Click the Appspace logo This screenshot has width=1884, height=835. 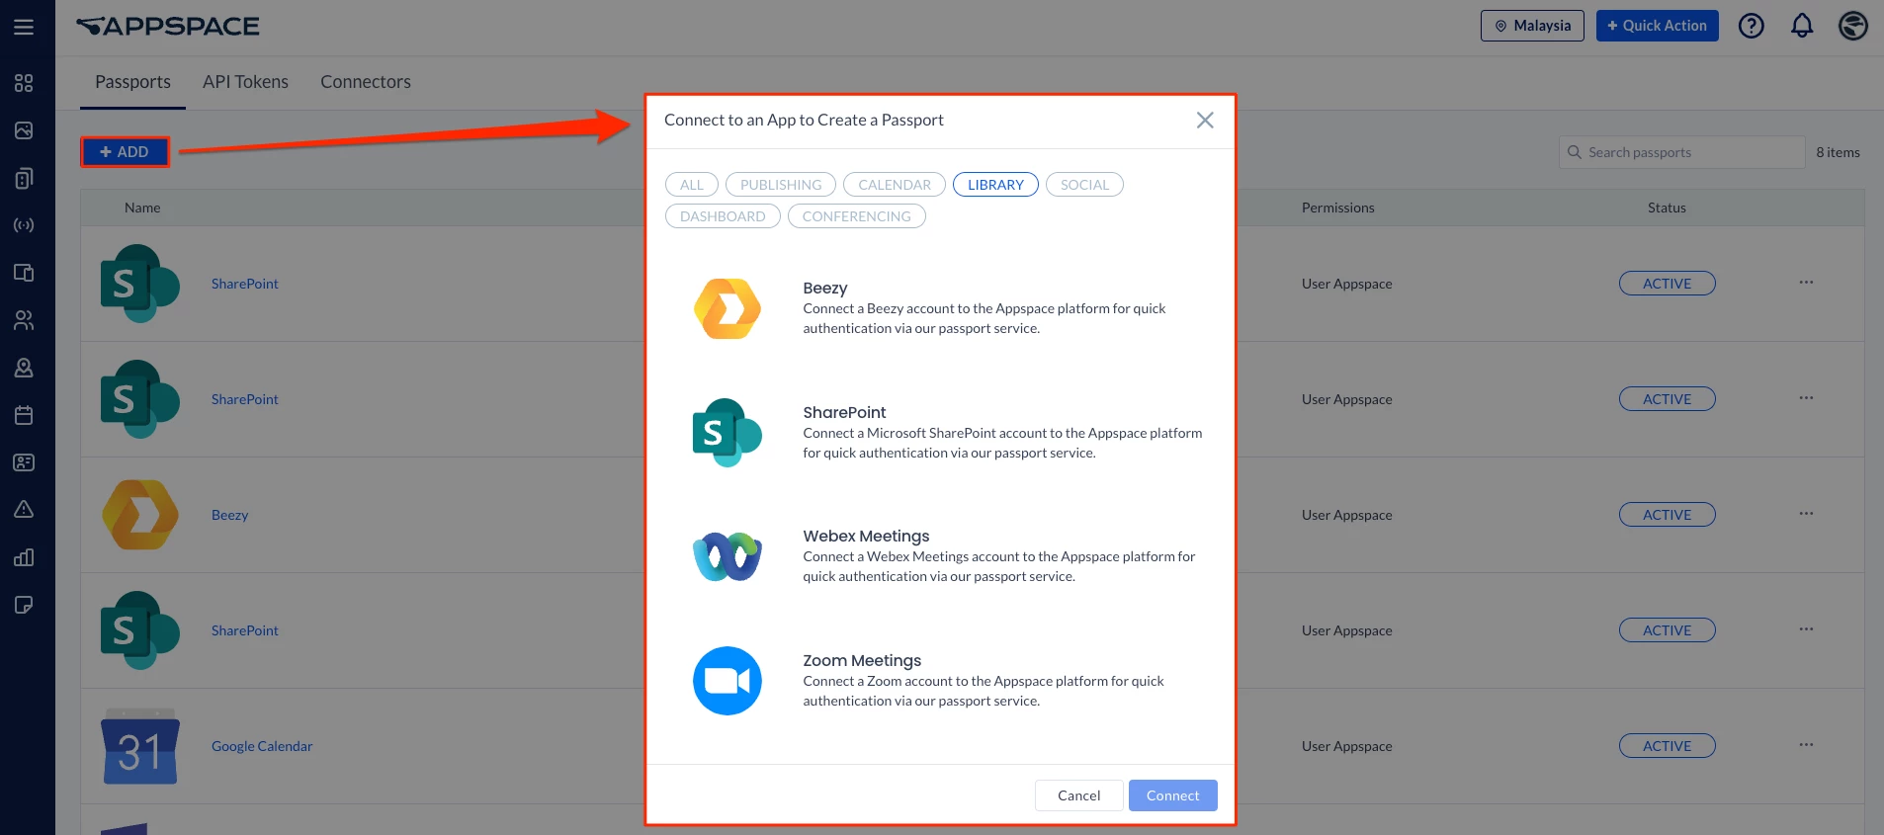(168, 27)
